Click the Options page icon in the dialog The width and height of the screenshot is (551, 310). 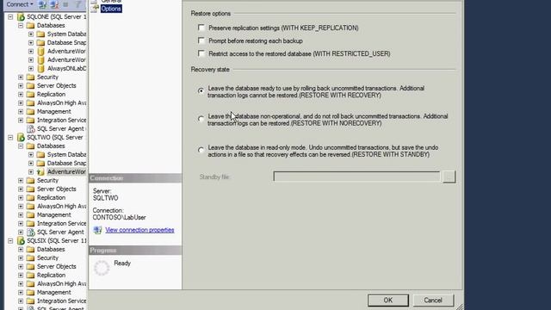pyautogui.click(x=95, y=9)
